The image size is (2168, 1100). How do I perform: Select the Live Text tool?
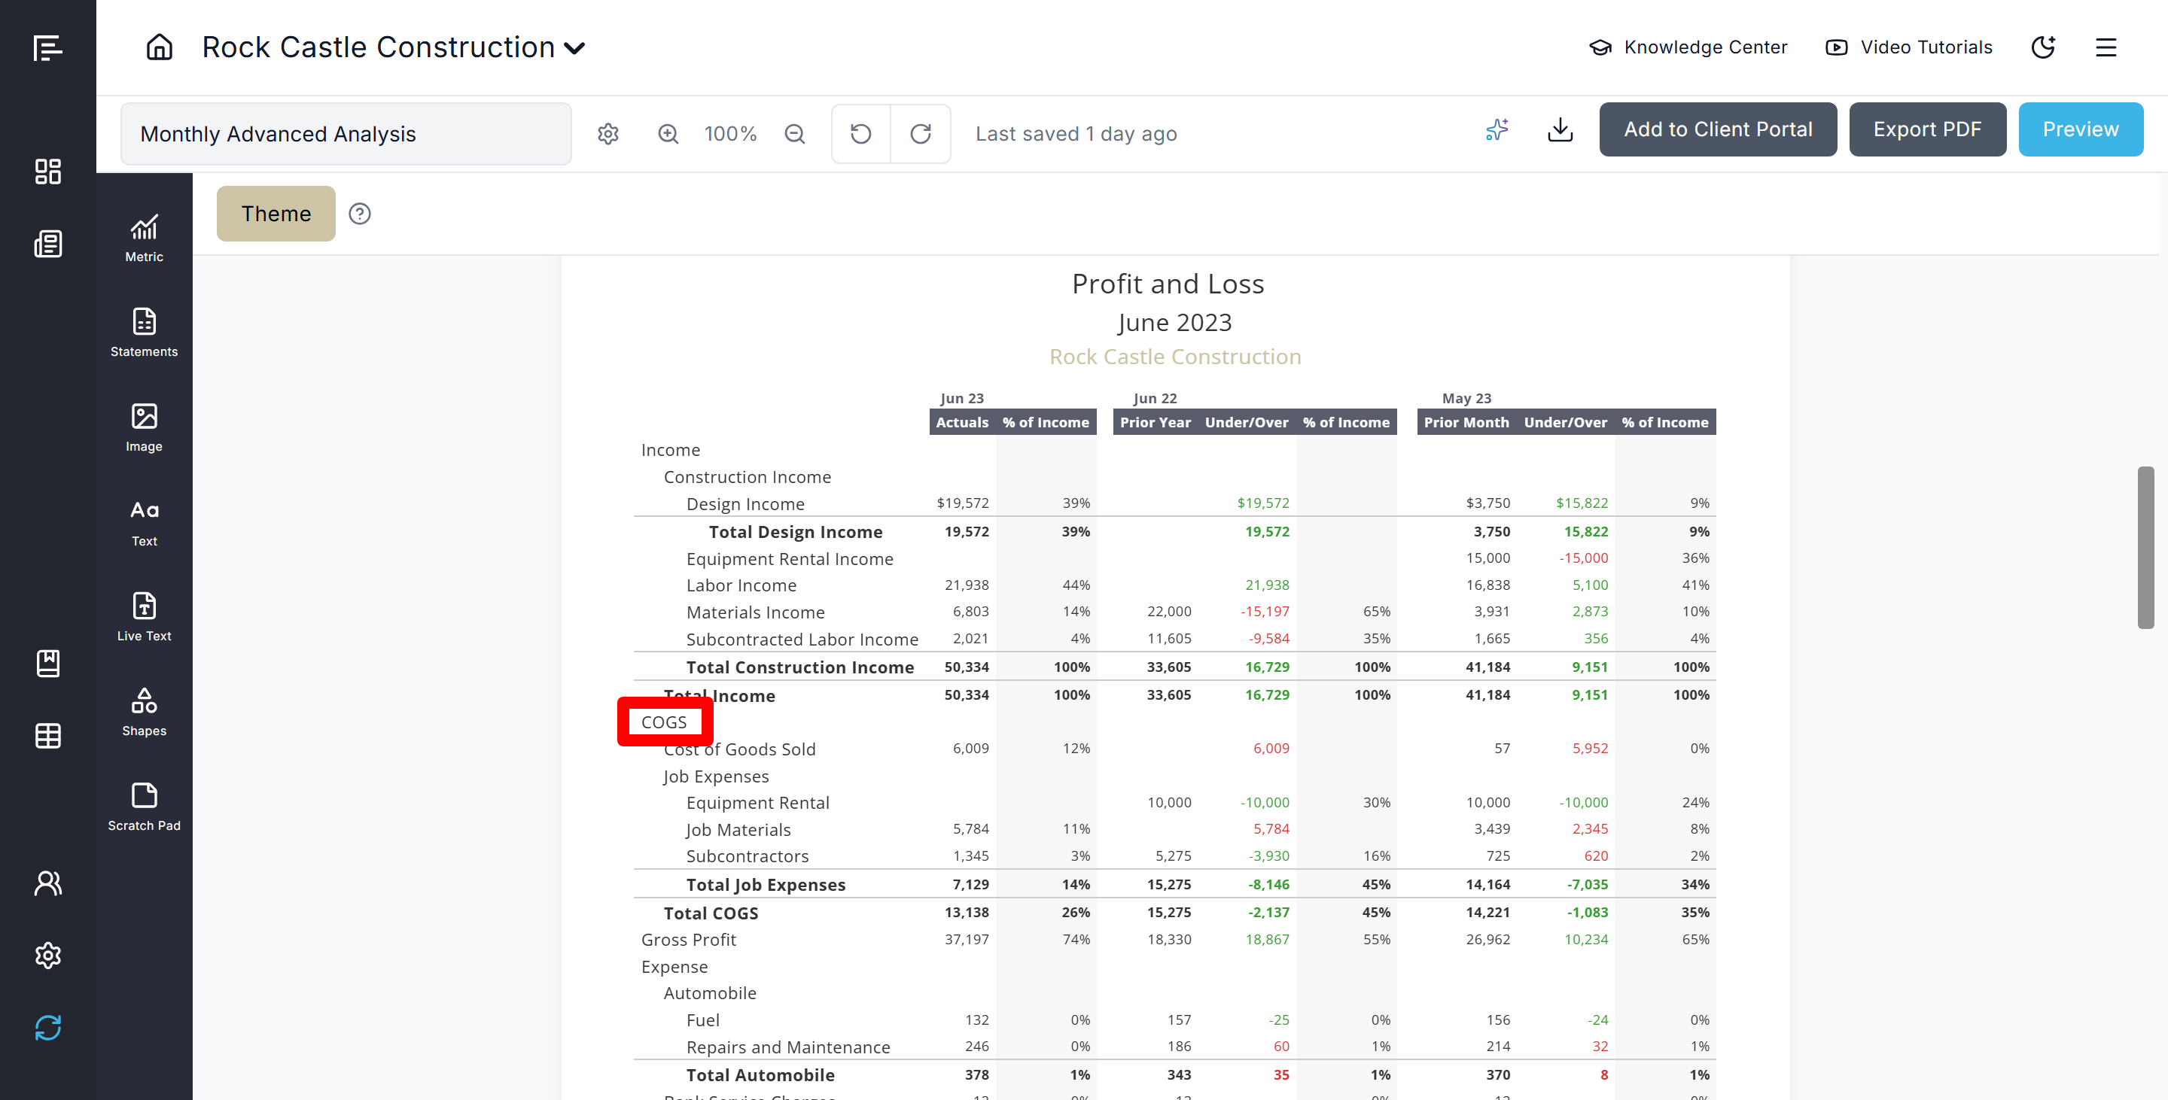pyautogui.click(x=144, y=616)
